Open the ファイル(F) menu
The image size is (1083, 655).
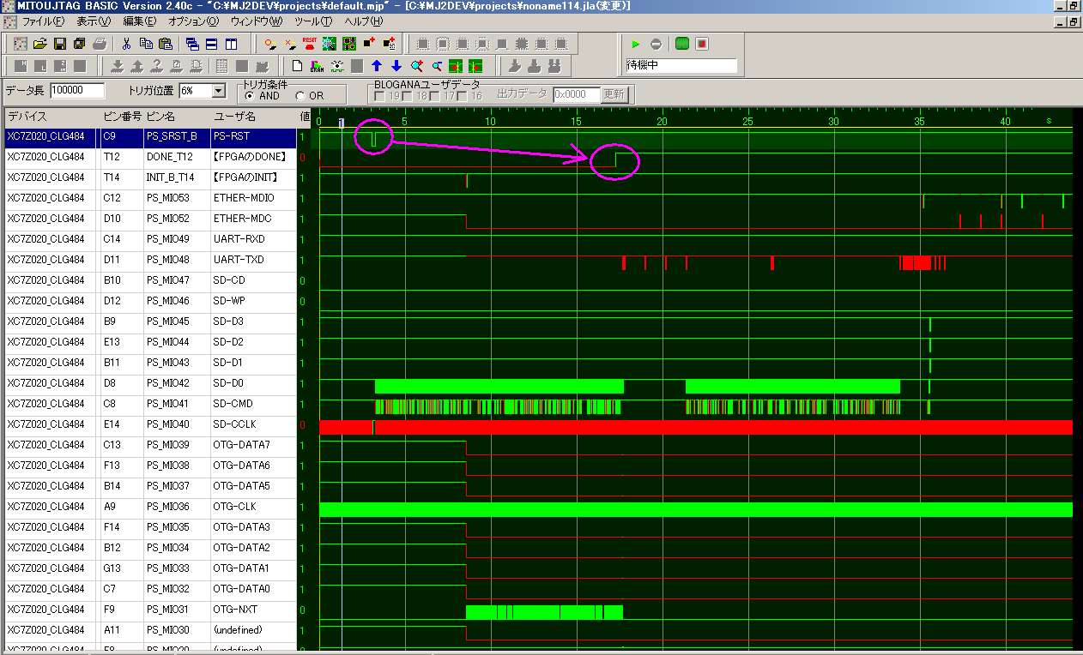click(43, 21)
